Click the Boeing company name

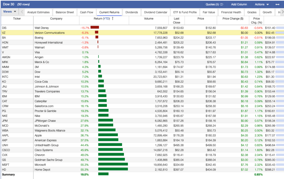coord(39,38)
